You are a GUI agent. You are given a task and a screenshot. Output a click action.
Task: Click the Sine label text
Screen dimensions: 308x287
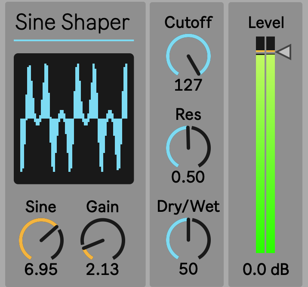tap(41, 207)
